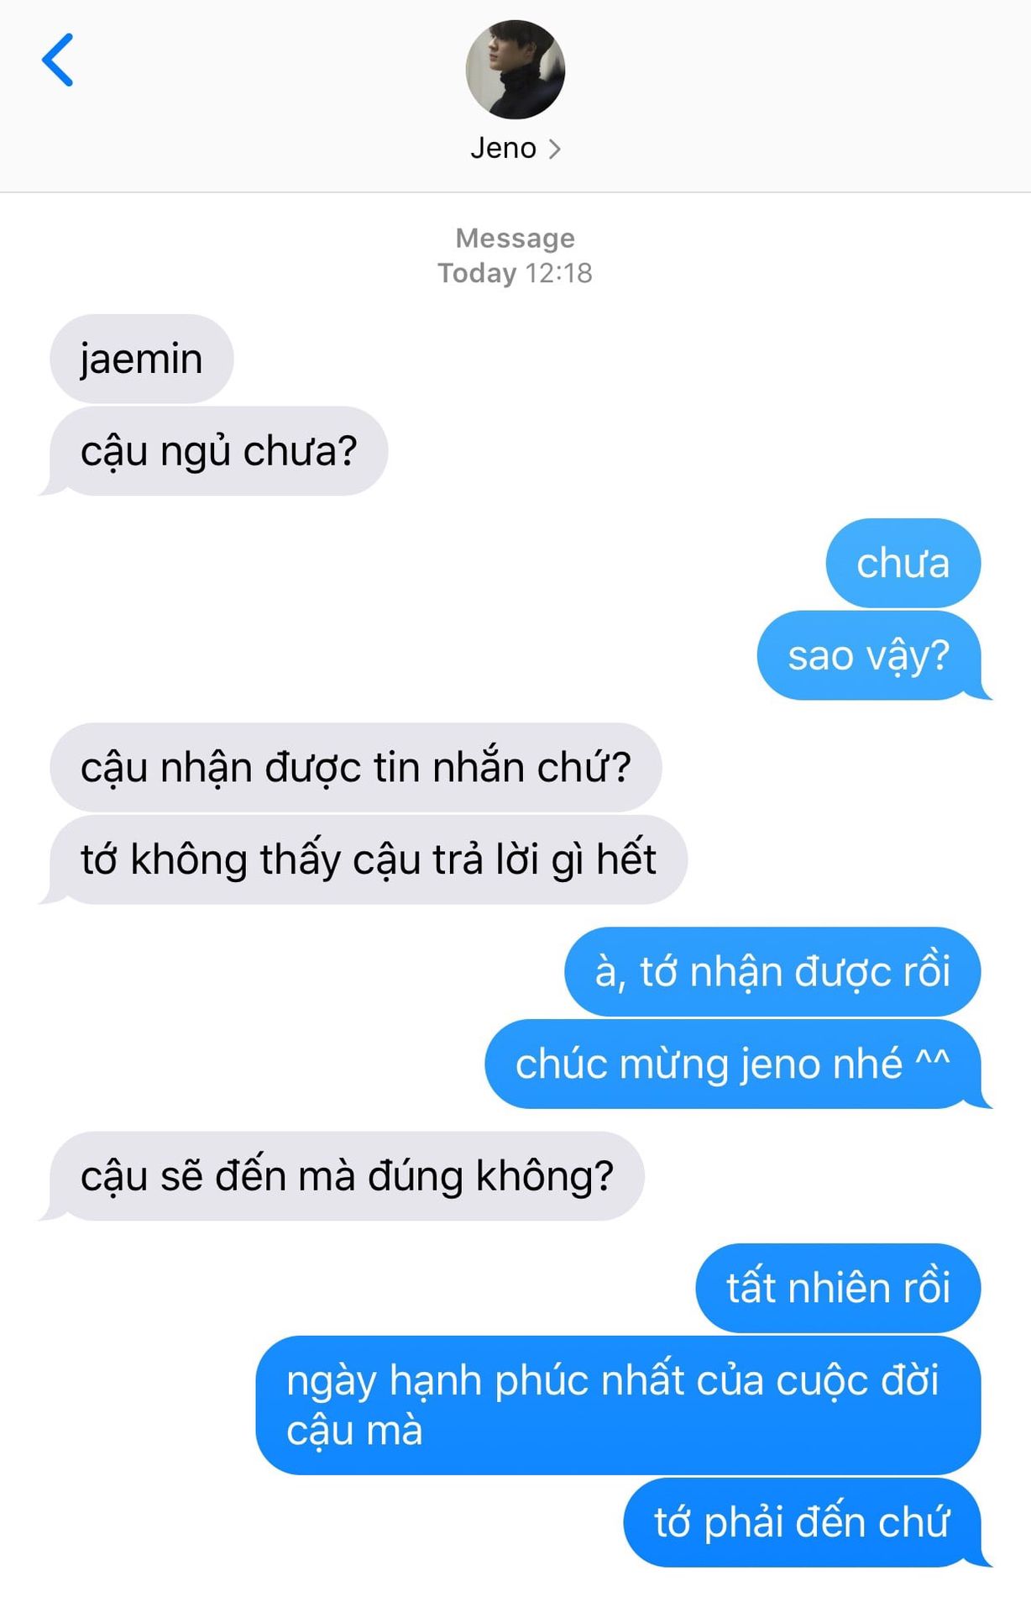This screenshot has height=1613, width=1031.
Task: Tap the 'Today 12:18' timestamp
Action: click(x=515, y=273)
